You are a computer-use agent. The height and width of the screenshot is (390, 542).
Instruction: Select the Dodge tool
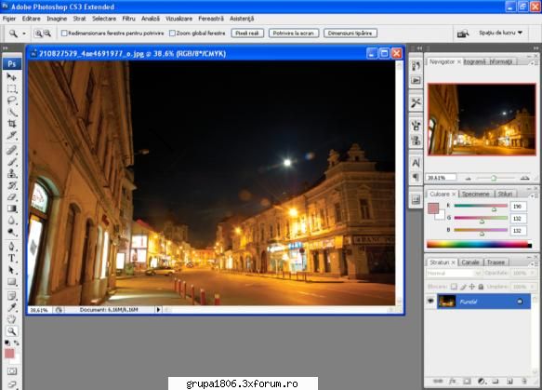point(12,233)
